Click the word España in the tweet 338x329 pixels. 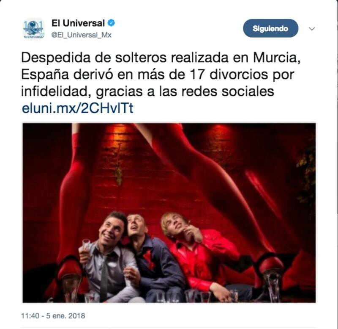(x=45, y=75)
